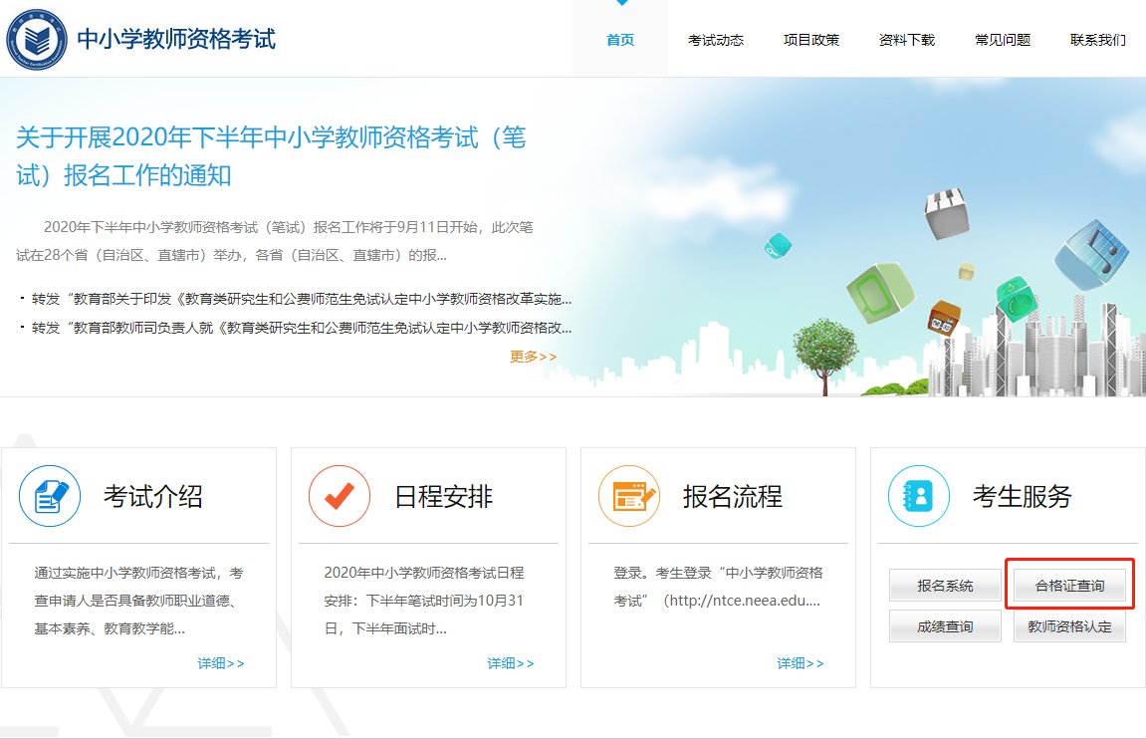Open 常见问题 navigation item
This screenshot has height=739, width=1146.
(x=1002, y=40)
